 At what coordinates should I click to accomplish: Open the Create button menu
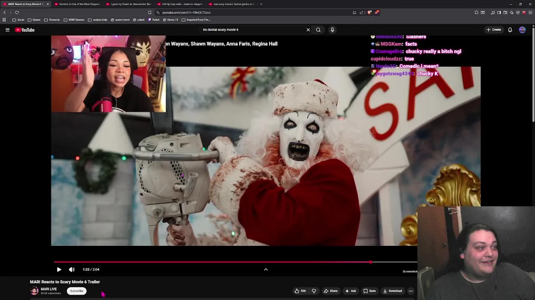tap(494, 30)
